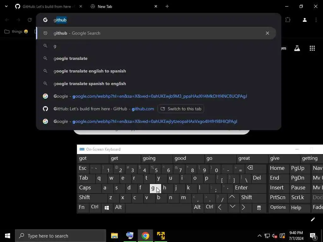Pick the great word prediction
Image resolution: width=323 pixels, height=242 pixels.
[252, 158]
